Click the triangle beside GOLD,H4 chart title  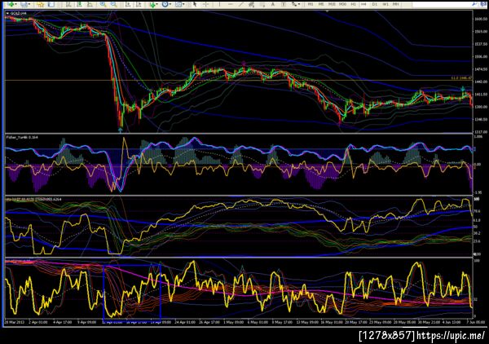pyautogui.click(x=8, y=13)
